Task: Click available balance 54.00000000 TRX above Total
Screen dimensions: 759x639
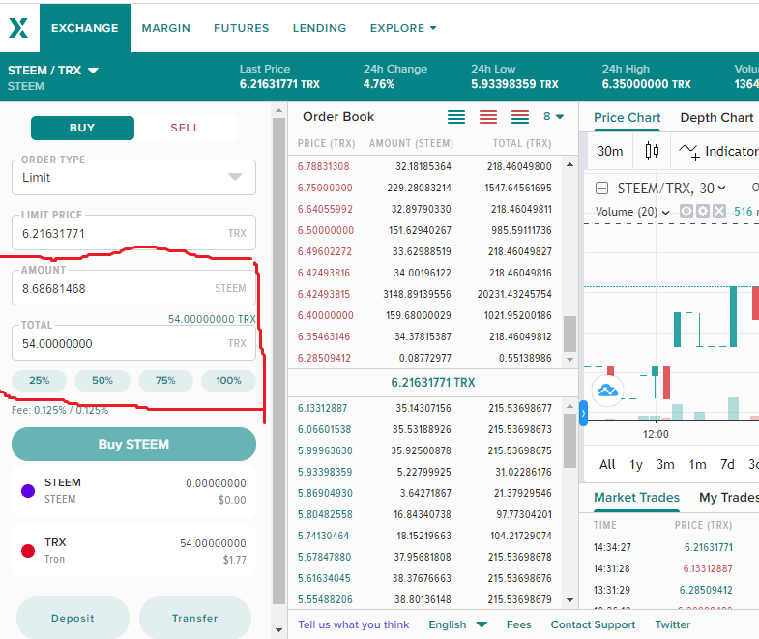Action: click(x=212, y=319)
